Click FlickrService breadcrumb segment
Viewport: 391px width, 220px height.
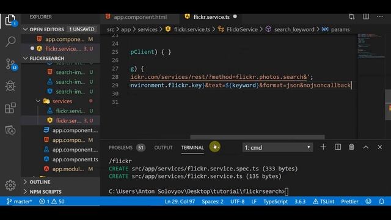point(242,29)
